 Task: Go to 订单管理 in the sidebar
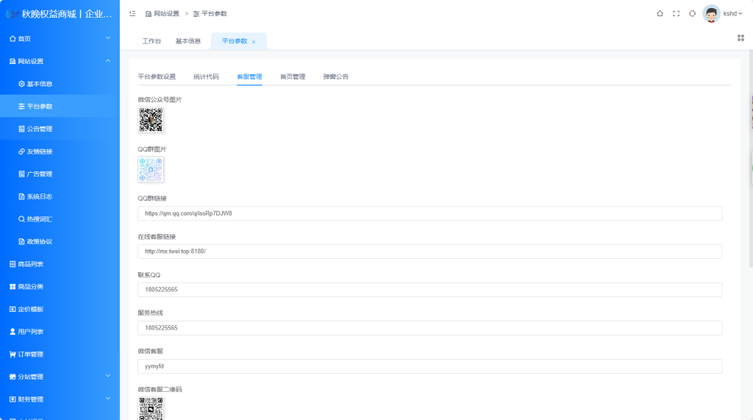tap(30, 355)
